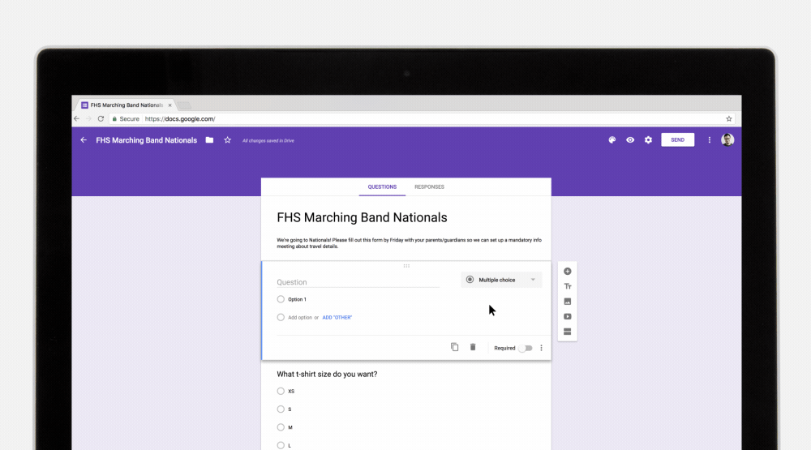The image size is (811, 450).
Task: Add a section from sidebar
Action: click(568, 332)
